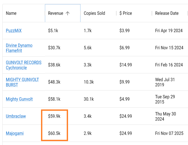This screenshot has height=145, width=188.
Task: Select copies sold 30.1k cell
Action: (x=98, y=99)
